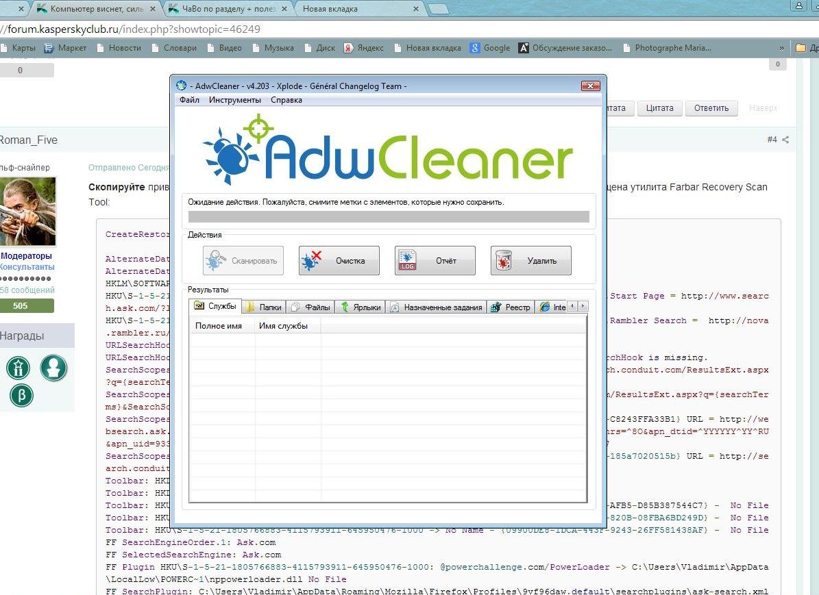Open the Музыка bookmark

click(273, 48)
